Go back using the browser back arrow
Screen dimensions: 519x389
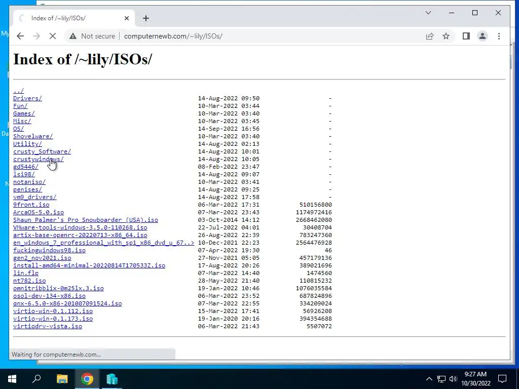[x=20, y=36]
